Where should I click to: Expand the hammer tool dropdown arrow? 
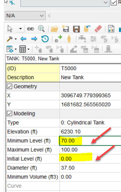point(16,39)
